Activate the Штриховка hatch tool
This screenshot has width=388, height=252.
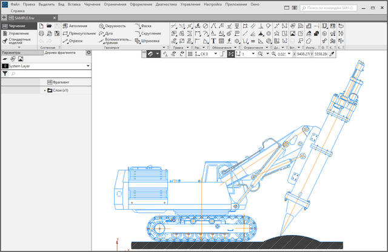(x=149, y=41)
